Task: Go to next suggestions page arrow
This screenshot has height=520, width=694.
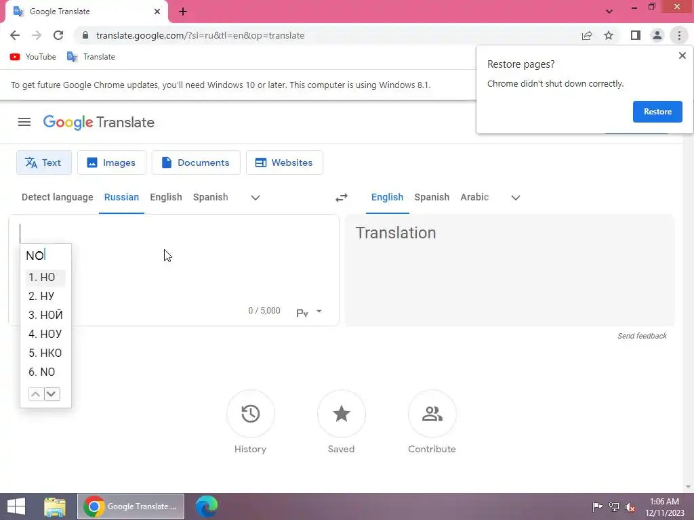Action: (52, 394)
